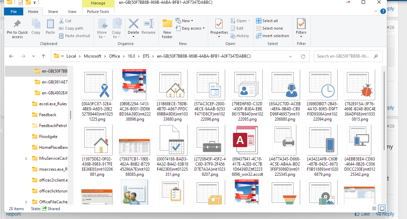Image resolution: width=407 pixels, height=219 pixels.
Task: Create a New folder
Action: (167, 29)
